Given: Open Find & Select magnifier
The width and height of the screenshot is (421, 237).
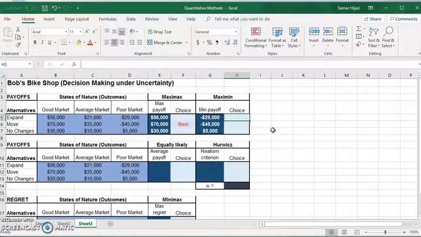Looking at the screenshot, I should pyautogui.click(x=388, y=38).
